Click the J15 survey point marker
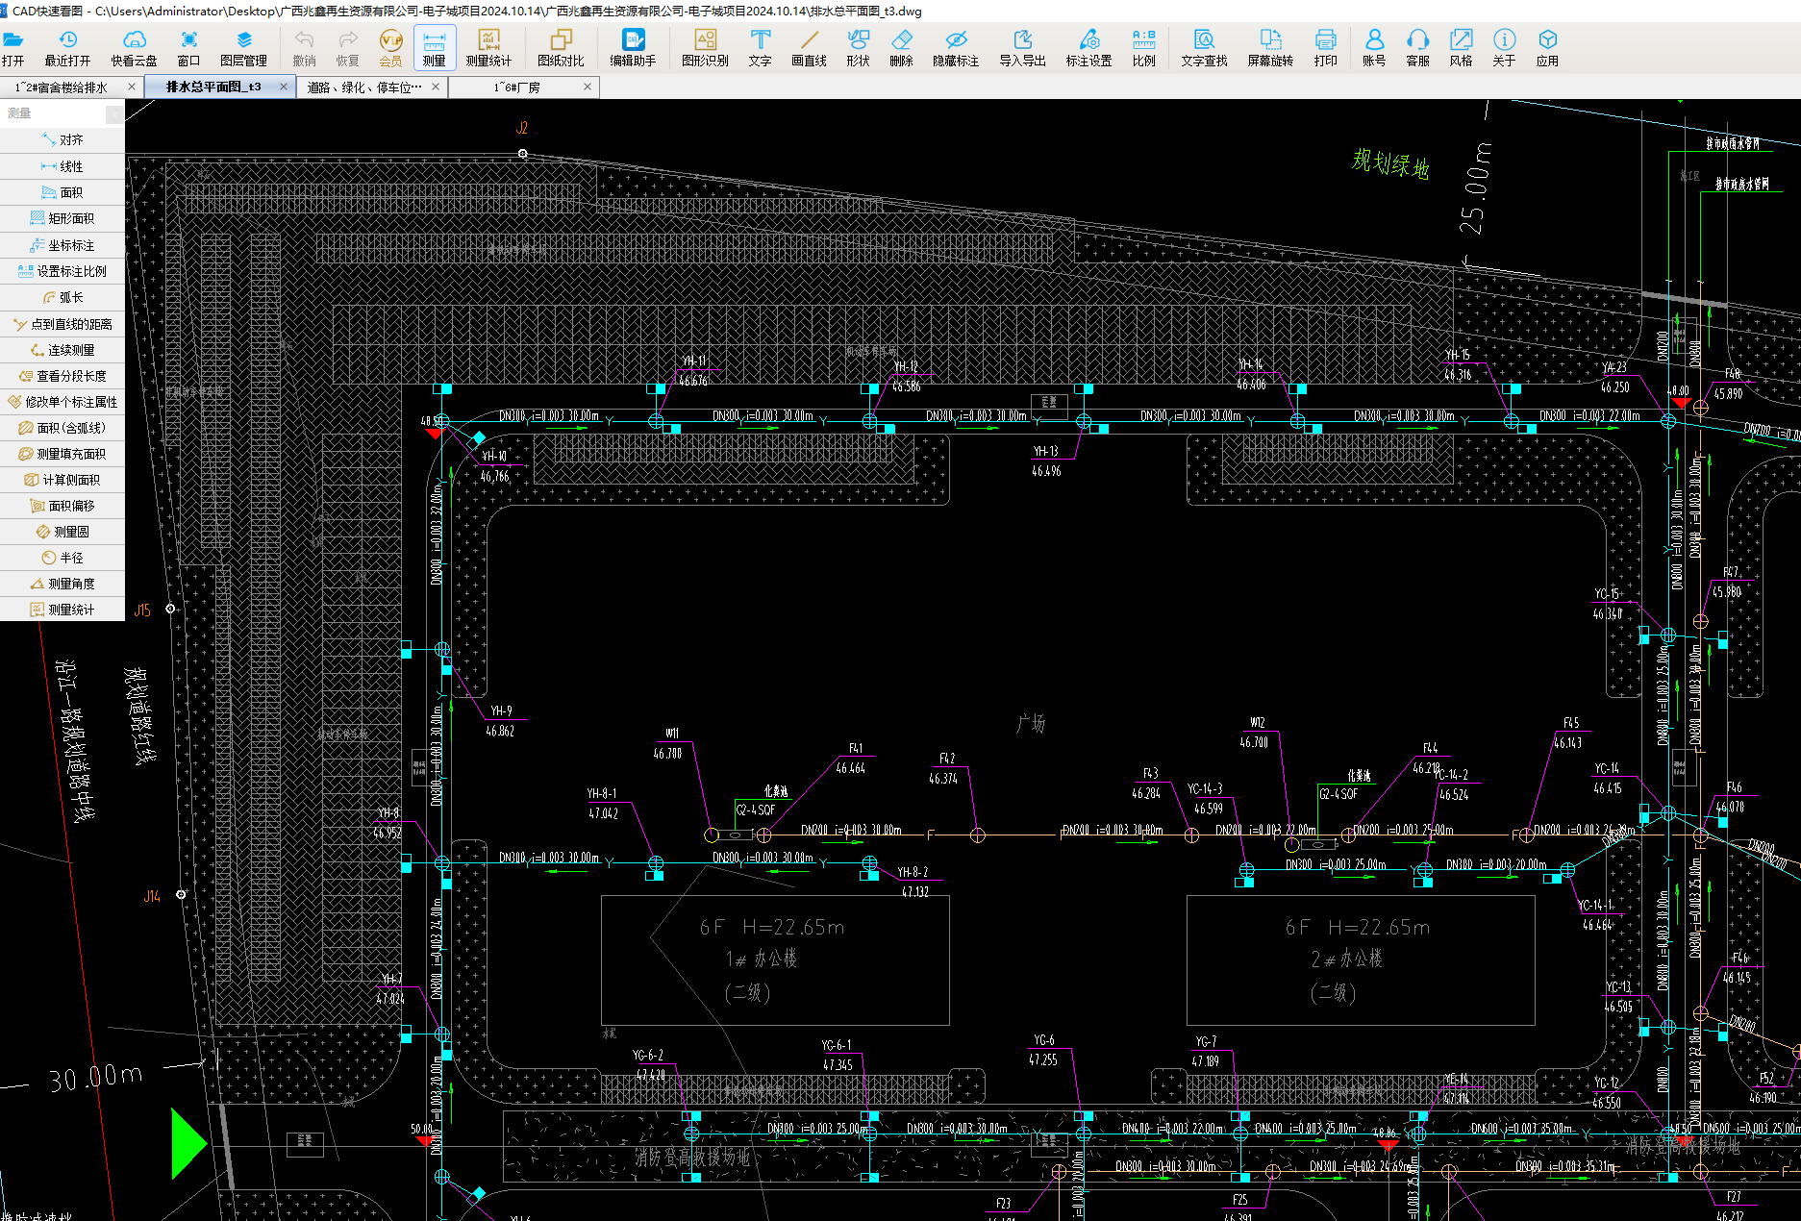The image size is (1801, 1221). 170,609
